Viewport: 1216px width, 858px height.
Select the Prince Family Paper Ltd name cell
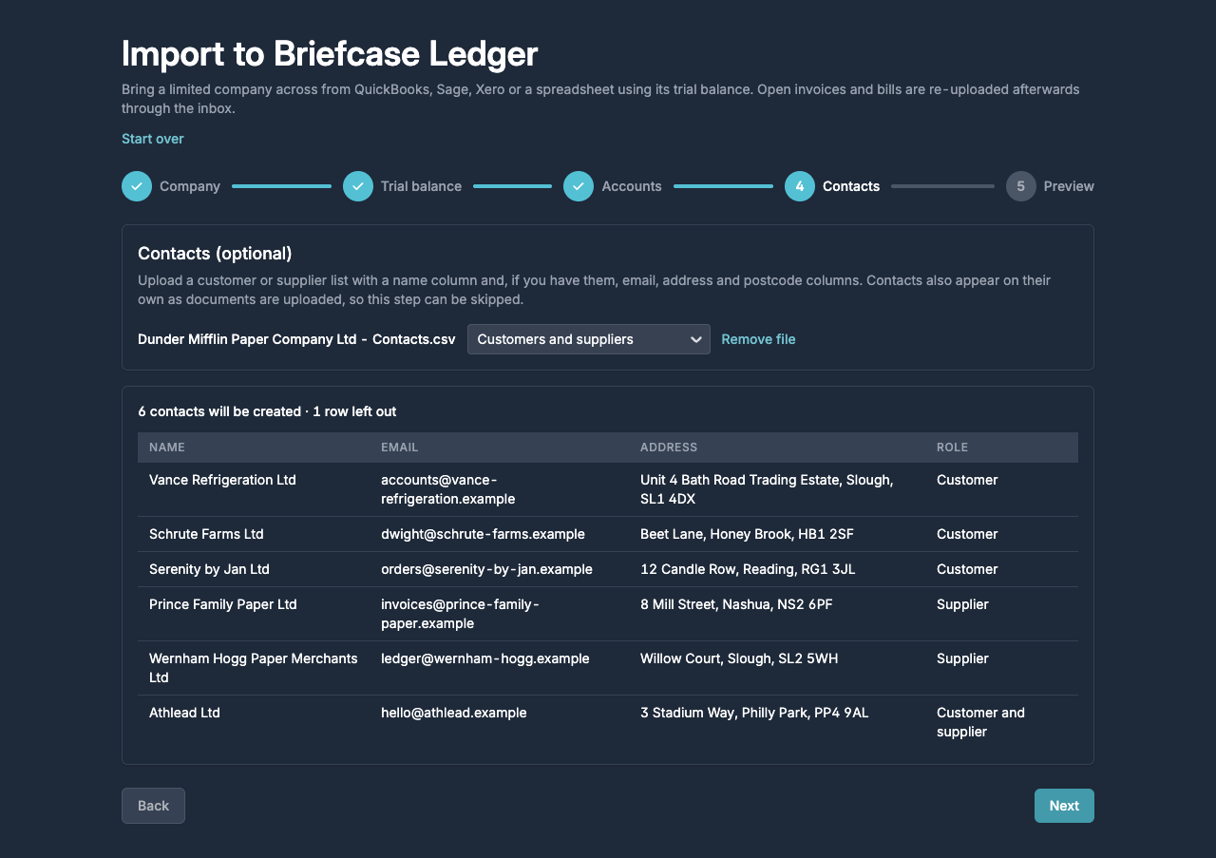(223, 604)
